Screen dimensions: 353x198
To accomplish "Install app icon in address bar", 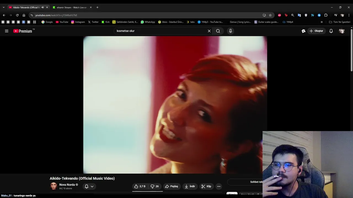I will pyautogui.click(x=264, y=15).
